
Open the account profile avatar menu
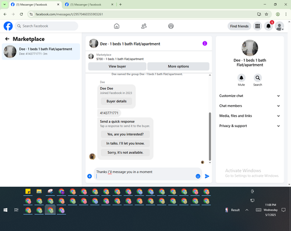[279, 26]
